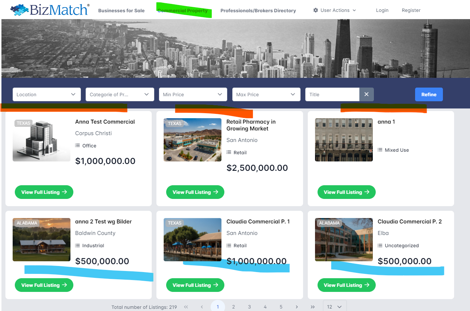Image resolution: width=470 pixels, height=311 pixels.
Task: Open Professionals/Brokers Directory
Action: pyautogui.click(x=258, y=10)
